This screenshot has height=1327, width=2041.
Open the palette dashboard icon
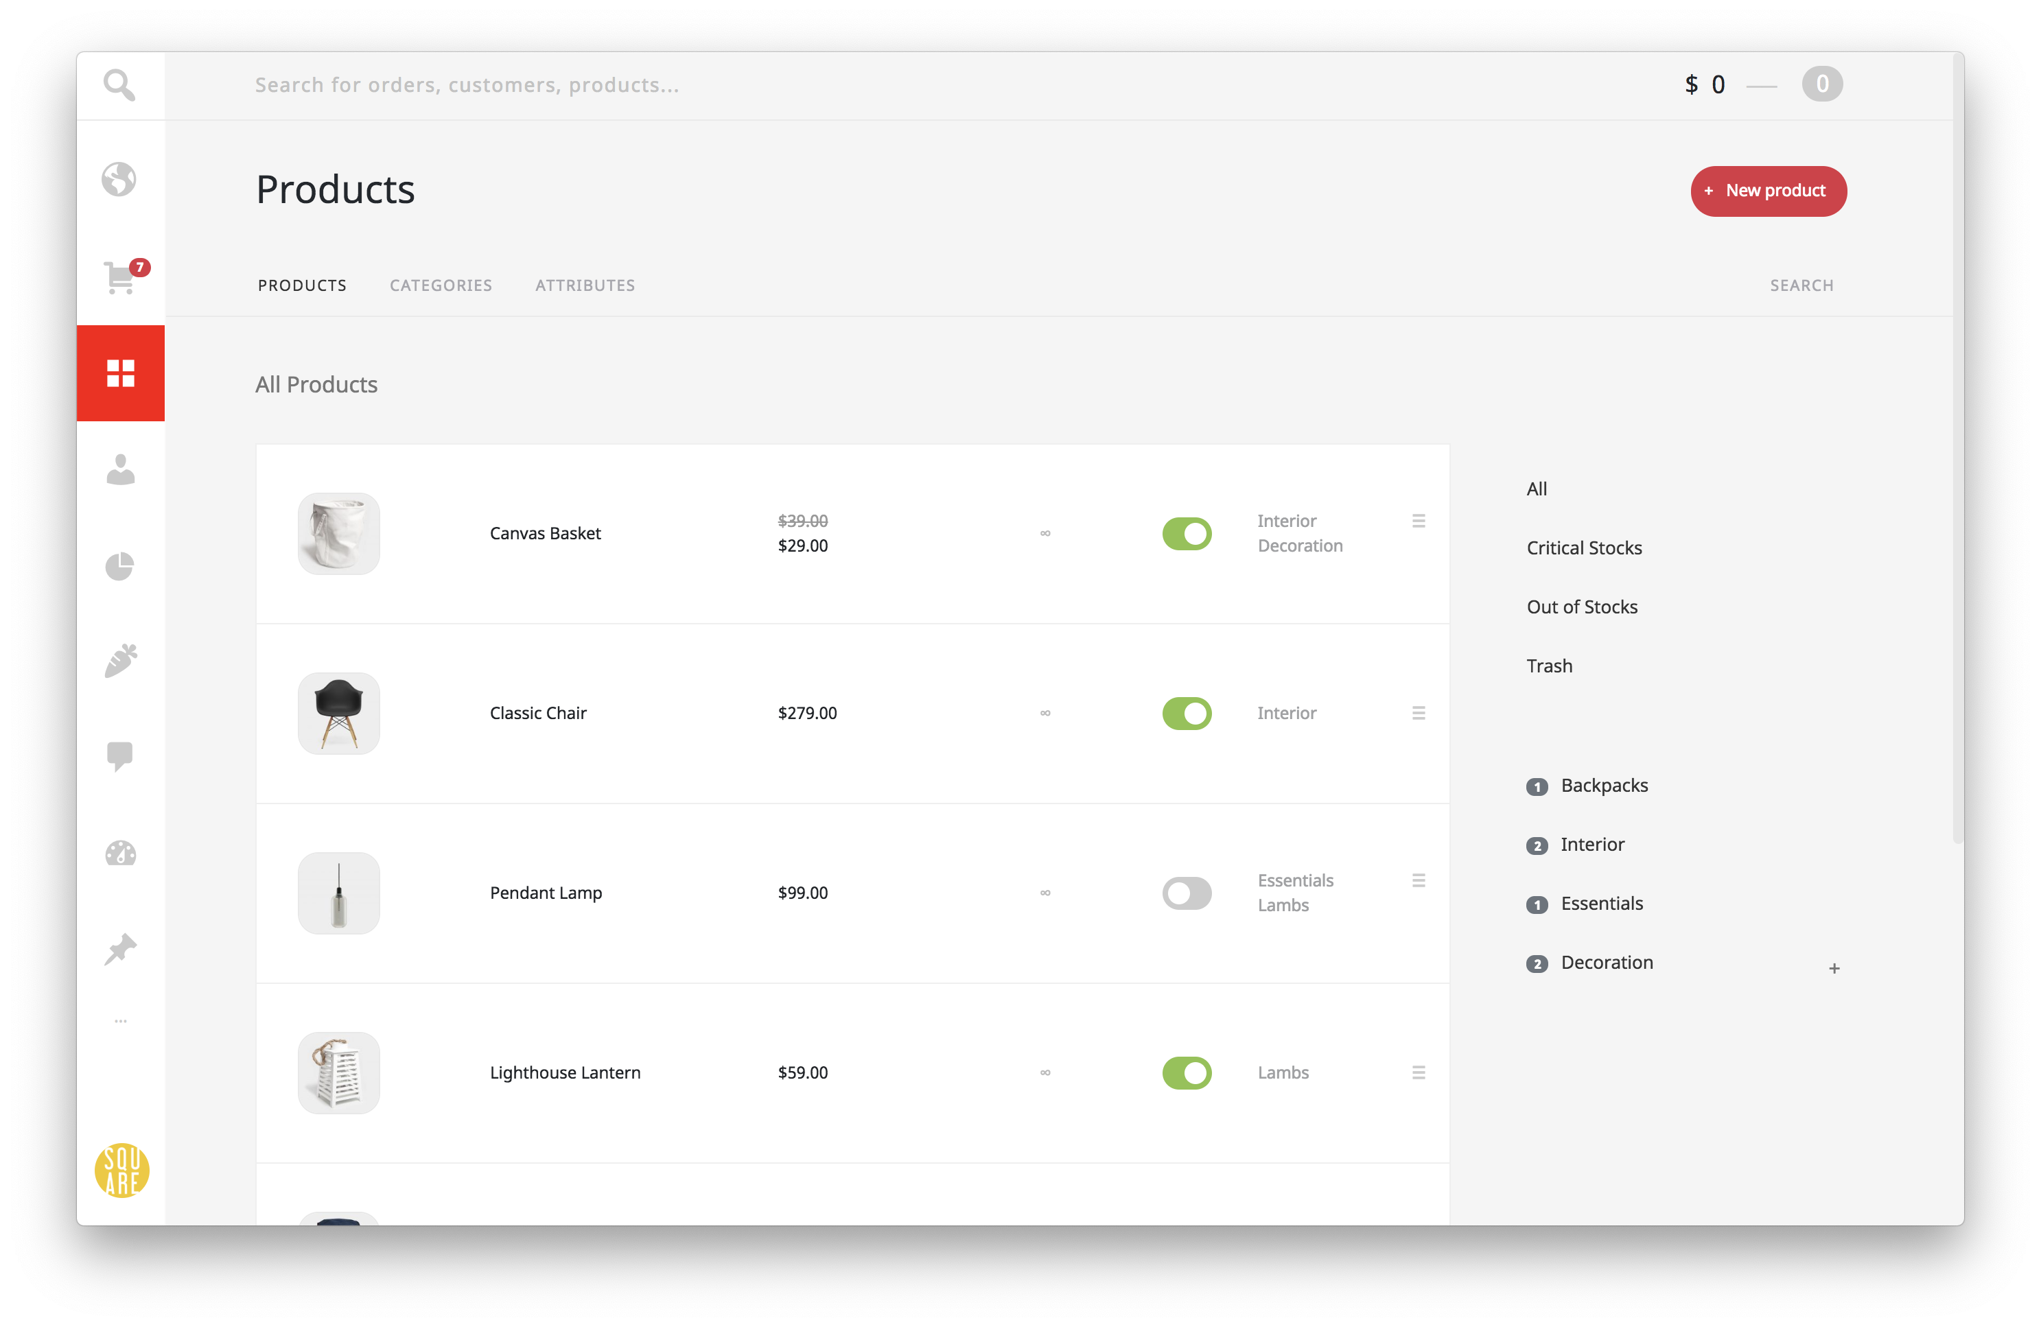tap(120, 853)
